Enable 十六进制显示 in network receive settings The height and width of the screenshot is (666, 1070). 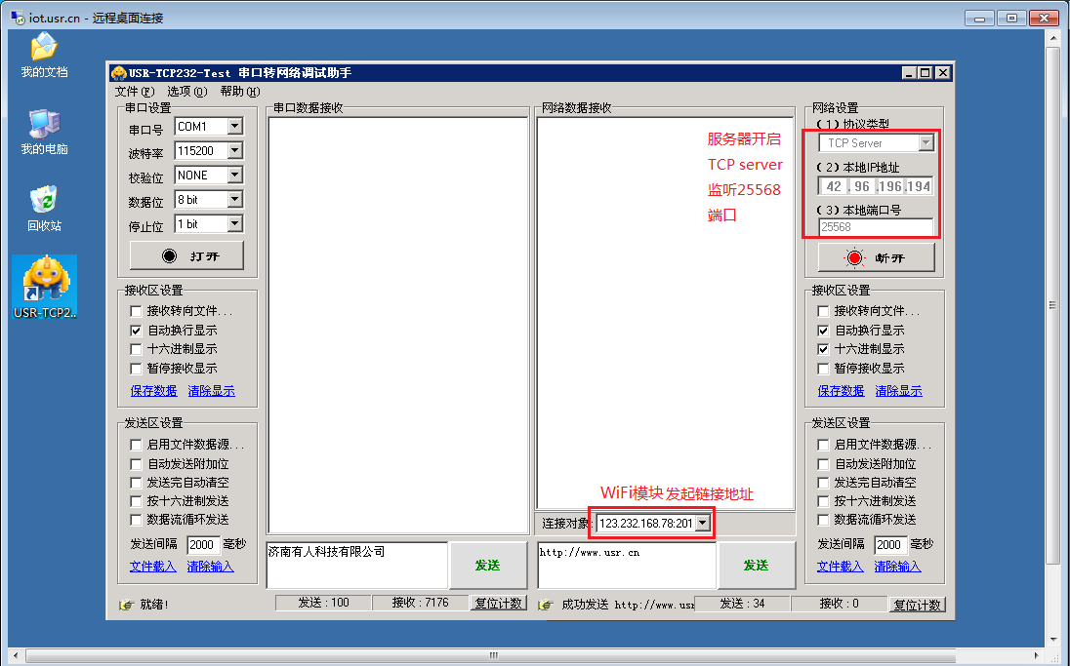[x=823, y=349]
